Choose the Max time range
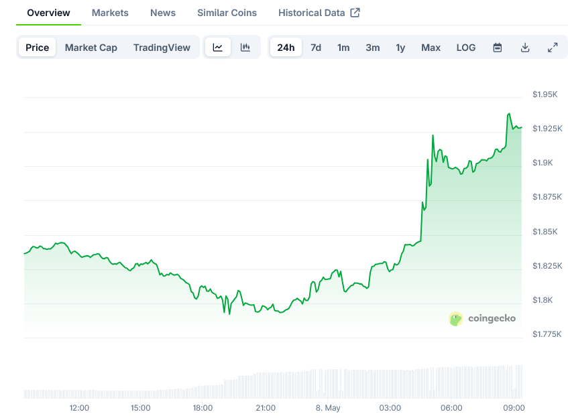Image resolution: width=568 pixels, height=420 pixels. 431,48
